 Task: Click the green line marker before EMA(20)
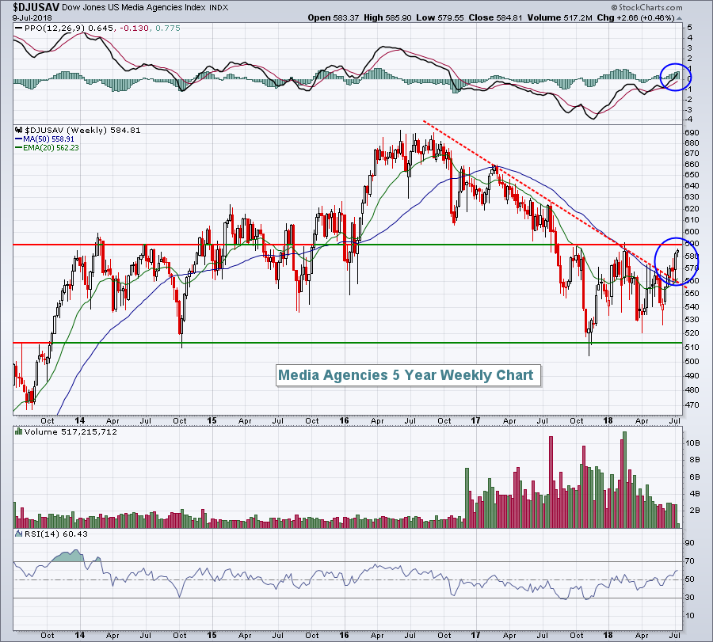coord(19,148)
